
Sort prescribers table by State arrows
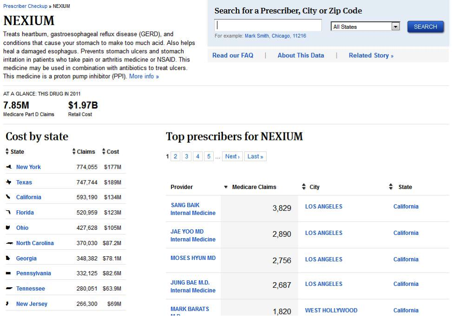pos(391,187)
